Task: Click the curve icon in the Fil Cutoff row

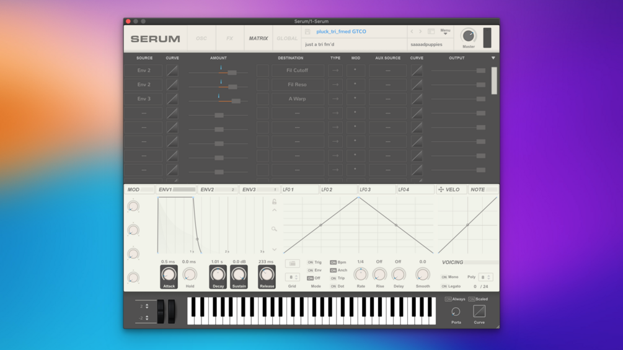Action: coord(172,71)
